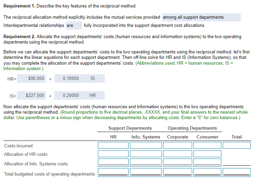Click the 'Total' column header
The image size is (253, 180).
(x=237, y=137)
